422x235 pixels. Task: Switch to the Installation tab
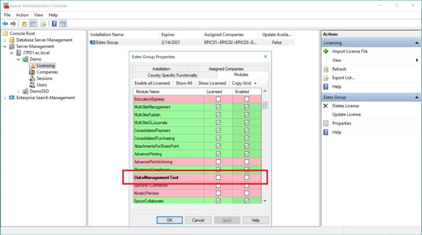[x=161, y=69]
